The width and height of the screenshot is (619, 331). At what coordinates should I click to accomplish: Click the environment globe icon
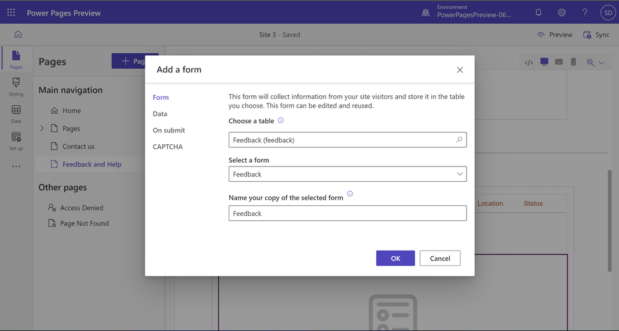point(426,12)
